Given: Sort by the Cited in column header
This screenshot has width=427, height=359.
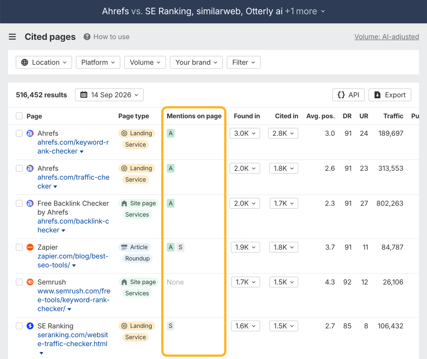Looking at the screenshot, I should (287, 116).
